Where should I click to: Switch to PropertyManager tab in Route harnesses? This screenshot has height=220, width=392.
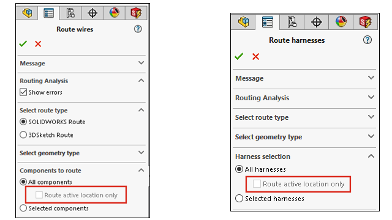[267, 22]
